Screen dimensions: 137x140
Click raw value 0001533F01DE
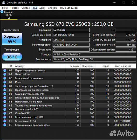coord(122,121)
